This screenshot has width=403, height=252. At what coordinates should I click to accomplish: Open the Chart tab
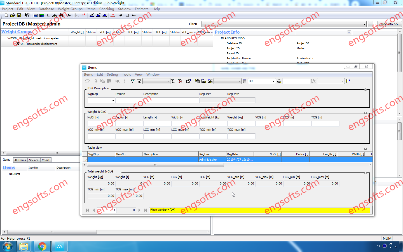pos(46,160)
